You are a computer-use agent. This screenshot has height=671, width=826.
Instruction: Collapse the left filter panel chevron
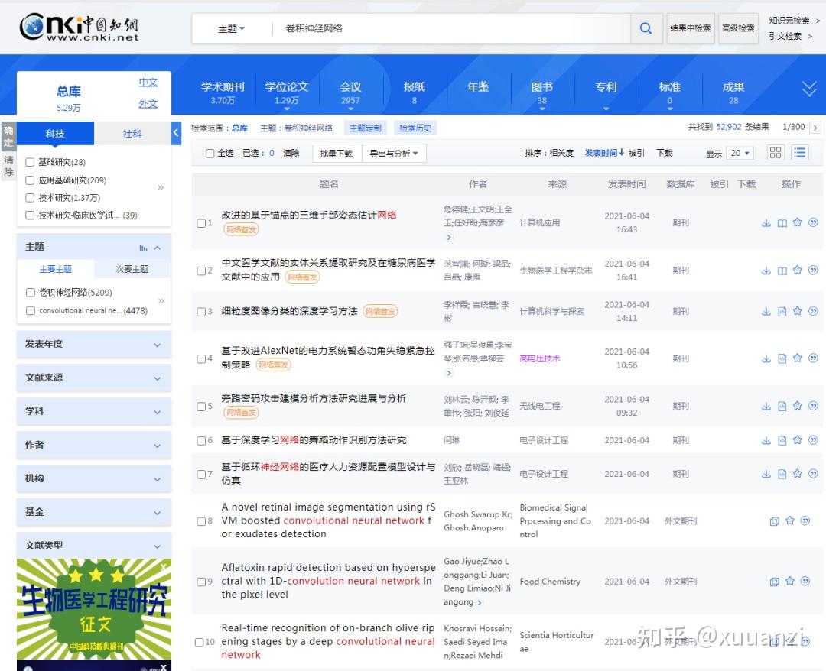(174, 131)
